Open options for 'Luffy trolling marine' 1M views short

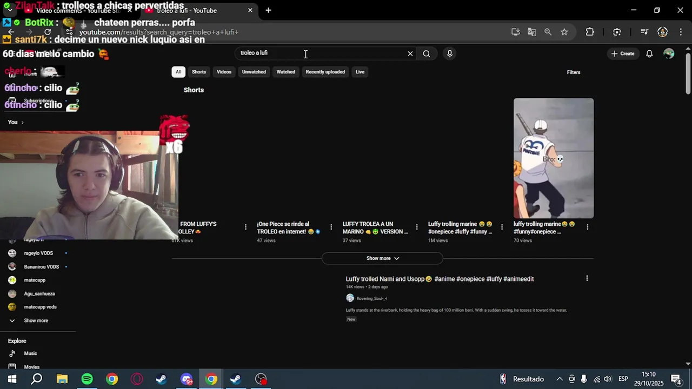tap(502, 227)
